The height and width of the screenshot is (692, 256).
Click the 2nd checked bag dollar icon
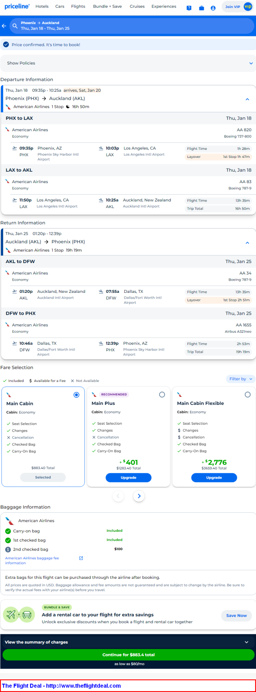(8, 549)
